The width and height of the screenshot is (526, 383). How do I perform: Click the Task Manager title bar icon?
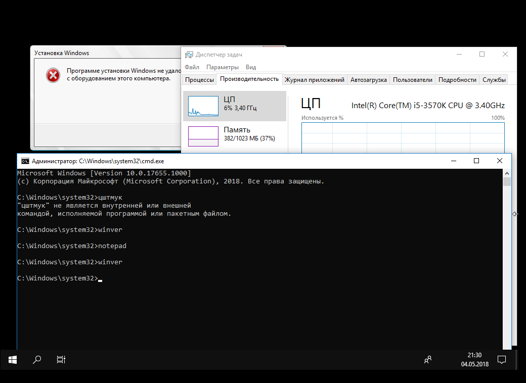[x=189, y=55]
